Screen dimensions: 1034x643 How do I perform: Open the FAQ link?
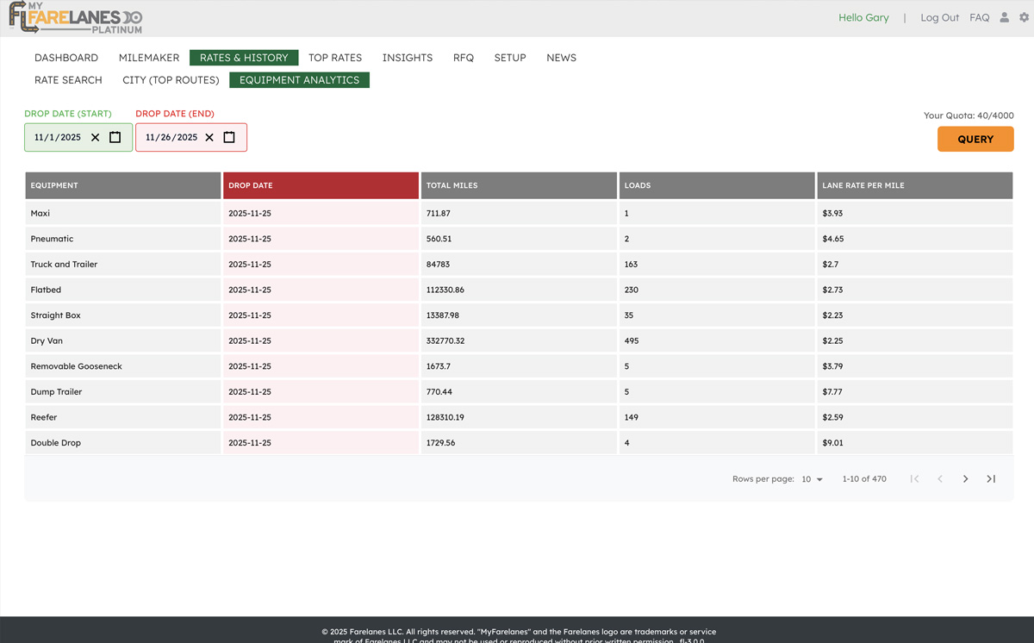pyautogui.click(x=979, y=18)
